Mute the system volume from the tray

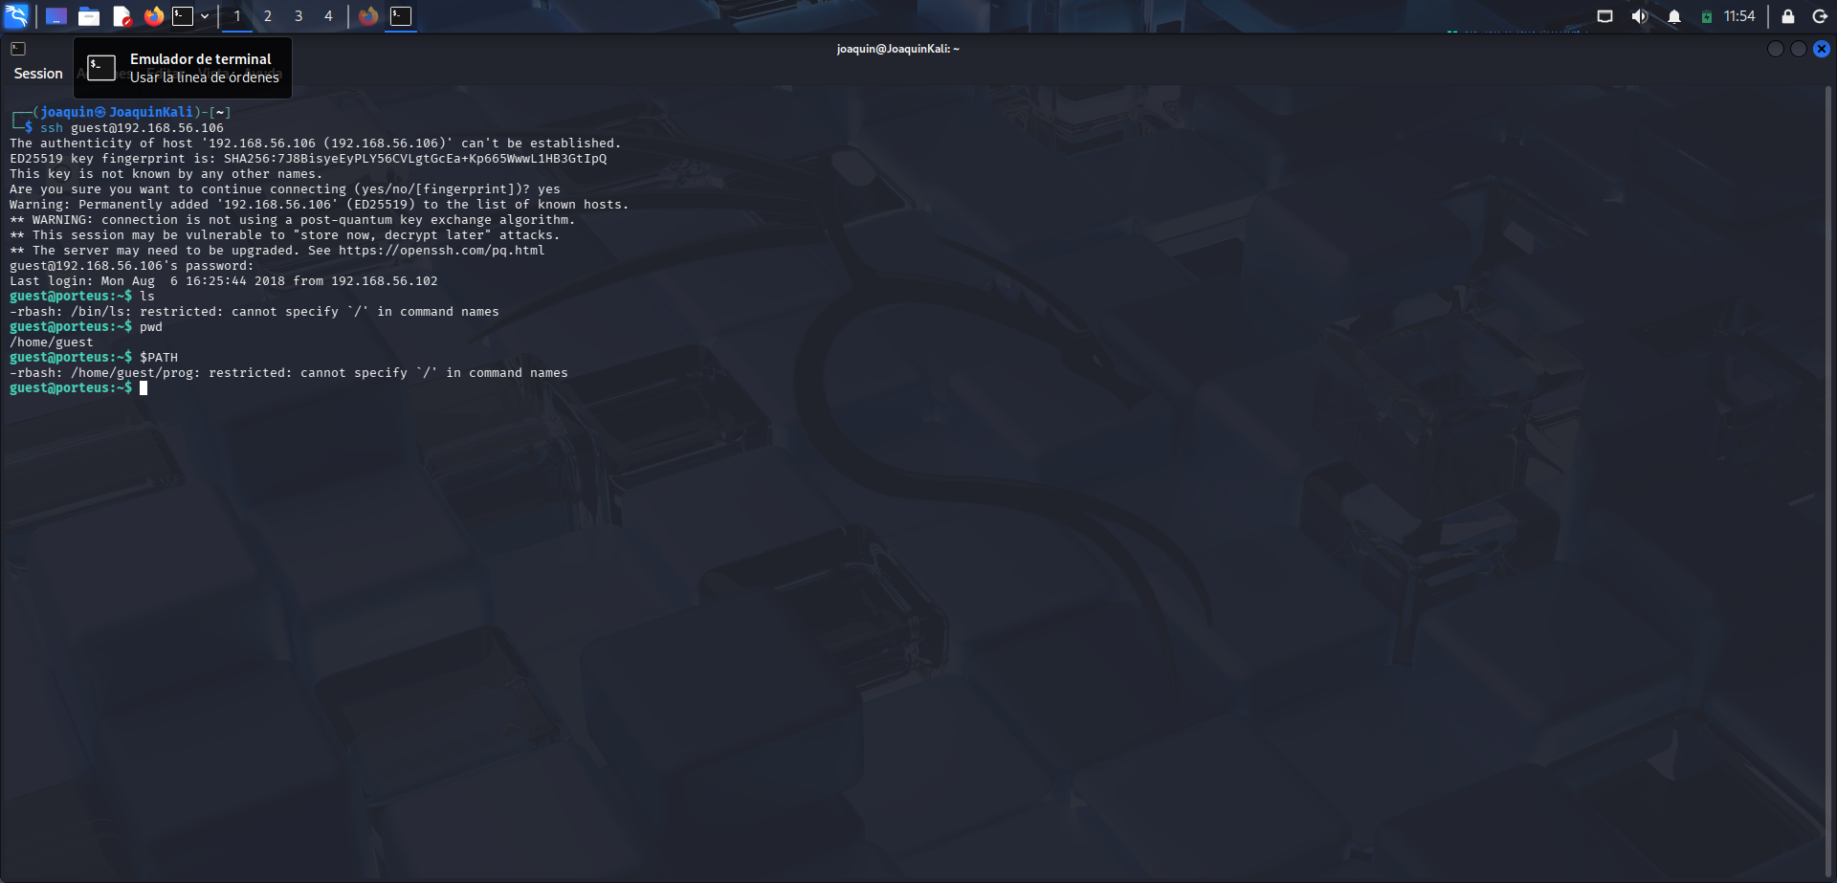pos(1638,15)
